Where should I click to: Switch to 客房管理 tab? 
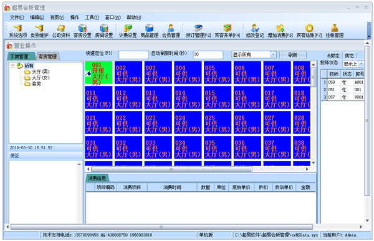48,56
